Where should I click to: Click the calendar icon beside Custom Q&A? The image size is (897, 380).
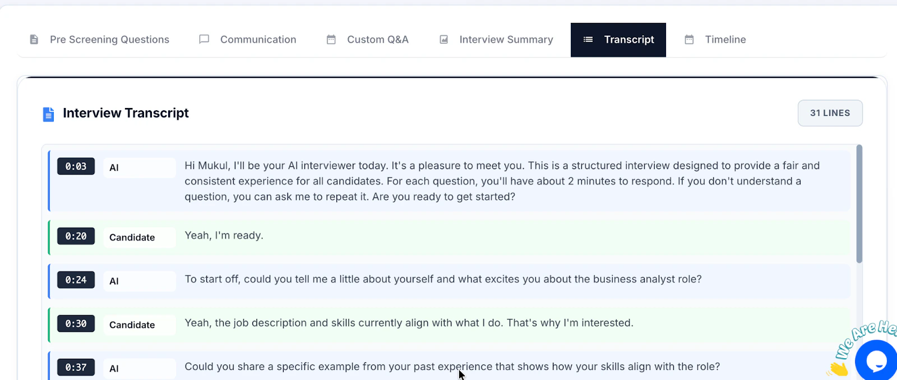(x=331, y=39)
